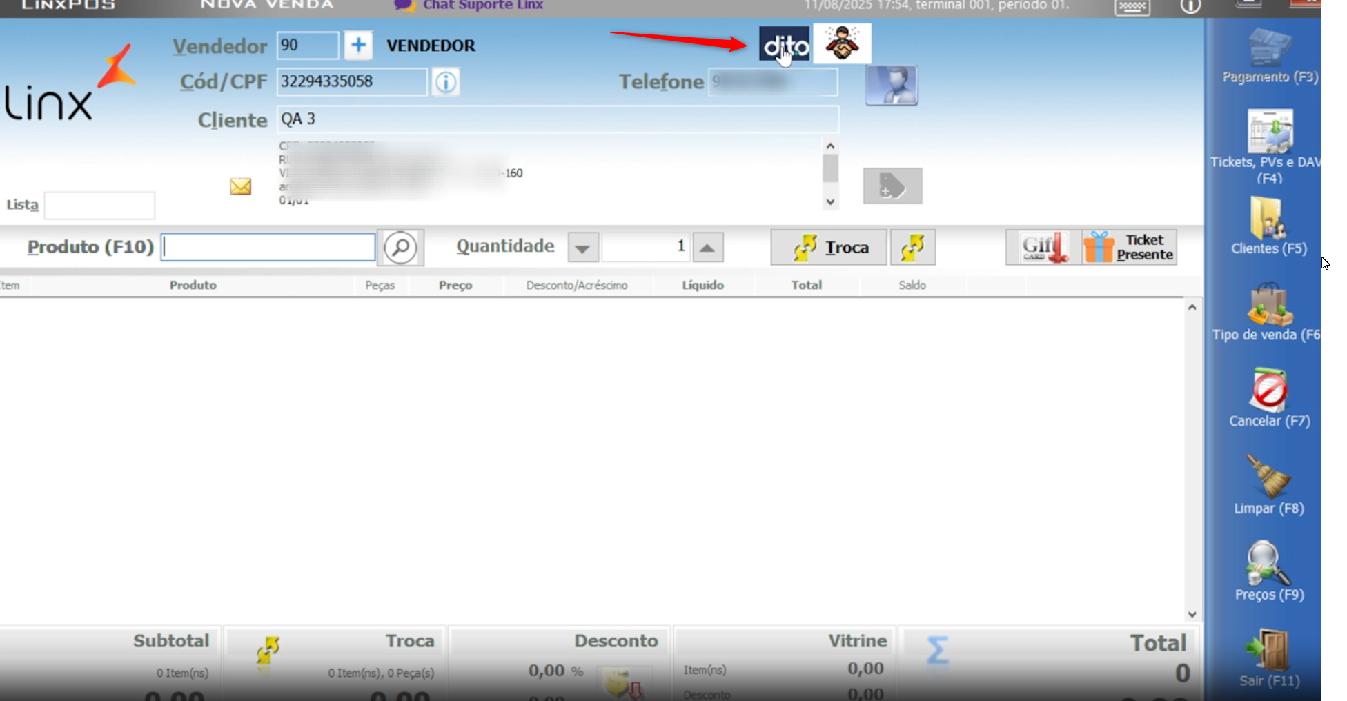Click the Troca exchange button
The width and height of the screenshot is (1347, 701).
click(x=829, y=248)
